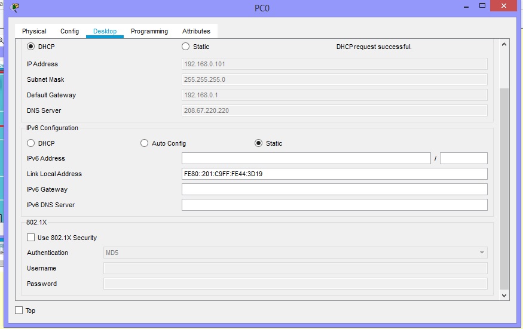523x329 pixels.
Task: Click the IPv6 Gateway input field
Action: (334, 189)
